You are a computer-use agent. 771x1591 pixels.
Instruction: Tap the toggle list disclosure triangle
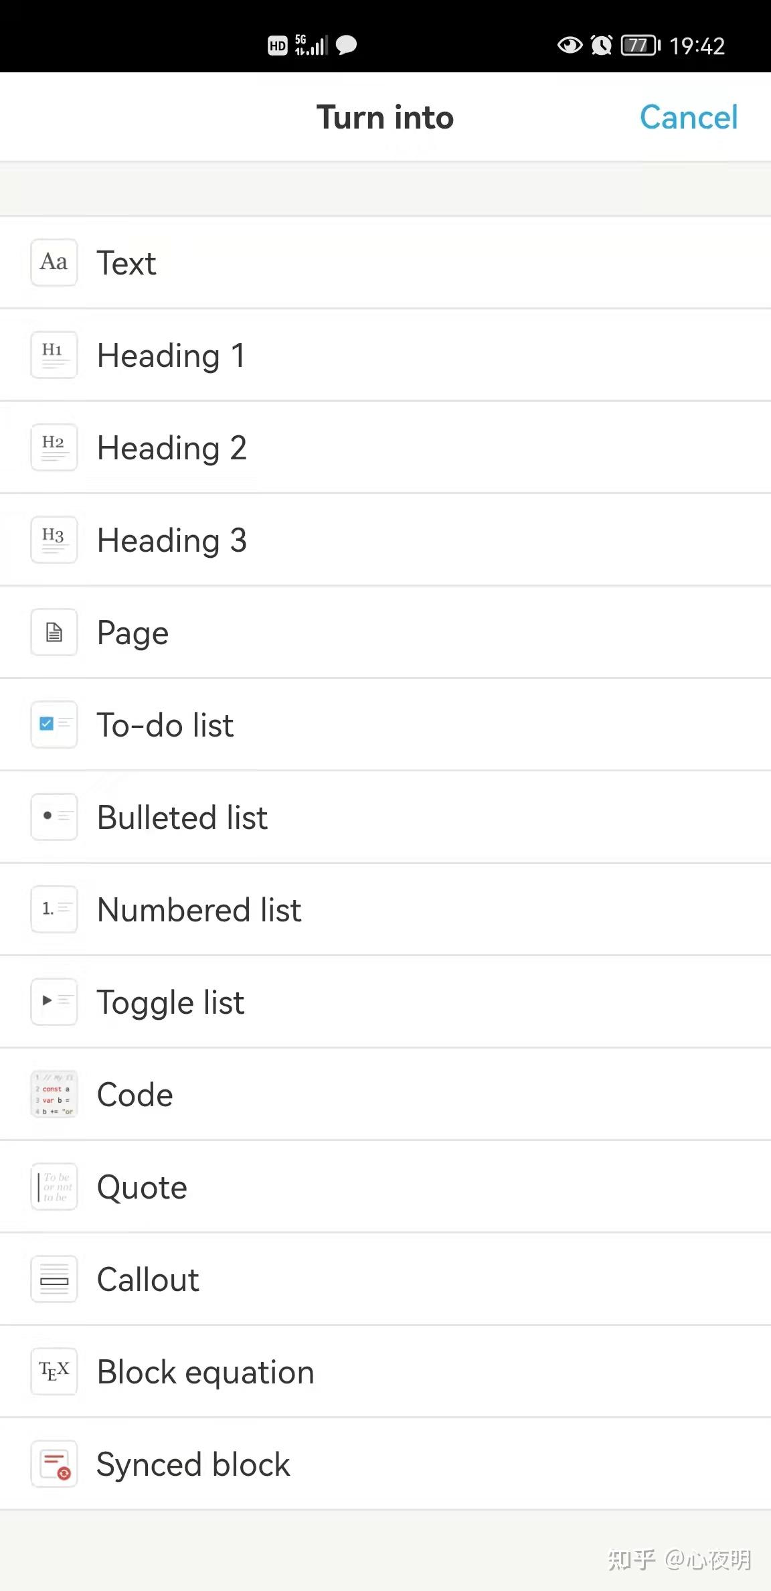(x=54, y=1002)
